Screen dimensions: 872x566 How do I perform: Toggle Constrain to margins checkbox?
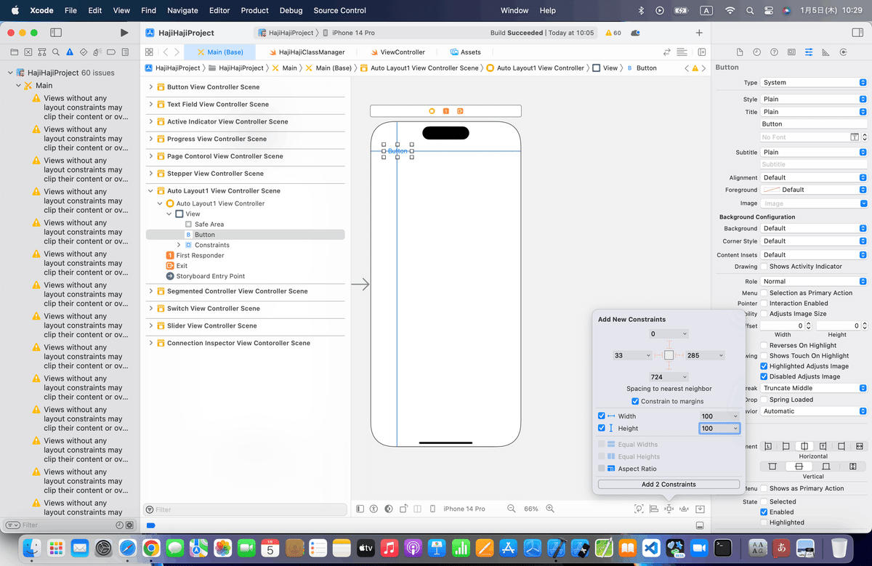(x=635, y=401)
